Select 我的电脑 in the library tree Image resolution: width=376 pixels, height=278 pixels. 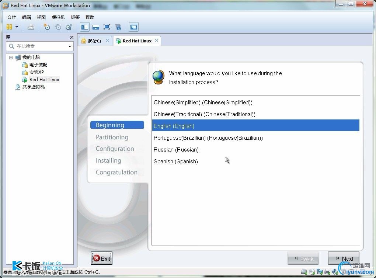31,57
